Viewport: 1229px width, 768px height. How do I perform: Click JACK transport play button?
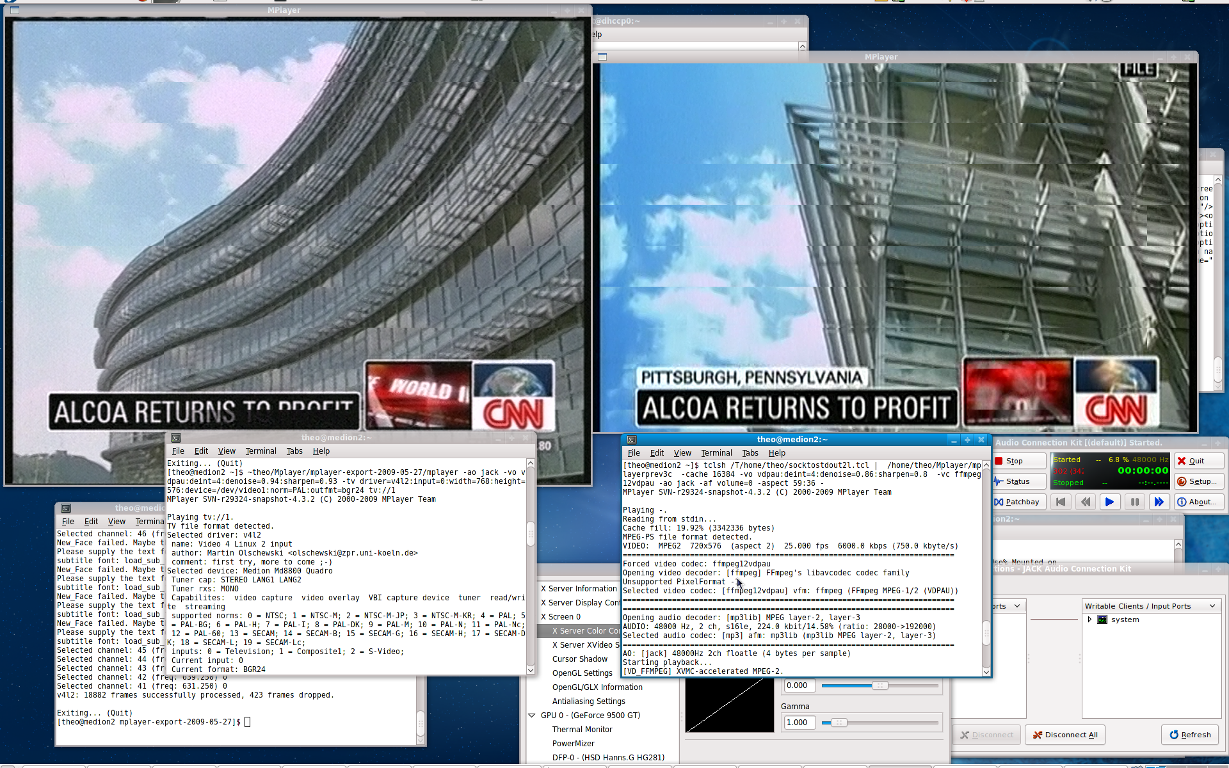click(x=1109, y=502)
